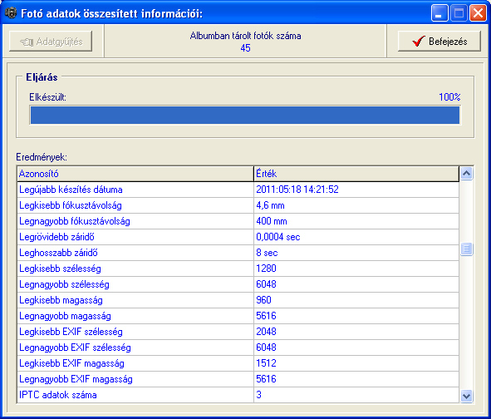Click the value 2011:05:18 14:21:52
This screenshot has height=419, width=491.
coord(297,190)
